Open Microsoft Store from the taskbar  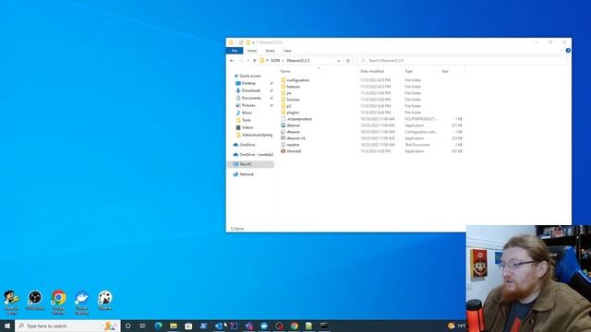coord(188,326)
